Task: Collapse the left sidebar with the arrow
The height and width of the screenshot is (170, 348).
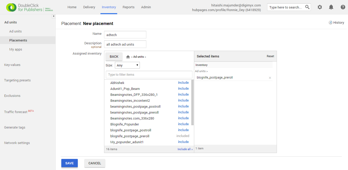Action: 54,16
